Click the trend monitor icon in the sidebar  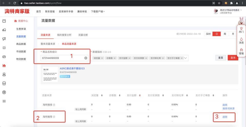tap(4, 57)
